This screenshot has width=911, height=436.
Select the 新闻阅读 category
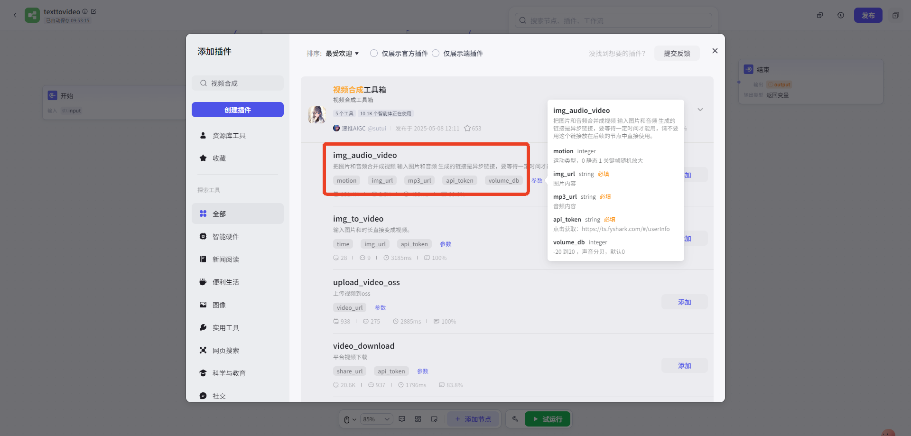(225, 260)
